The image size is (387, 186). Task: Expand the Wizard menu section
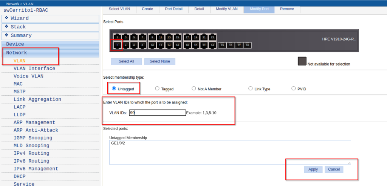(50, 19)
